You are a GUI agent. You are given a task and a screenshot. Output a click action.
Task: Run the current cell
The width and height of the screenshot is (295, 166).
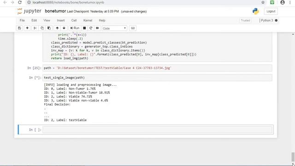(x=75, y=28)
